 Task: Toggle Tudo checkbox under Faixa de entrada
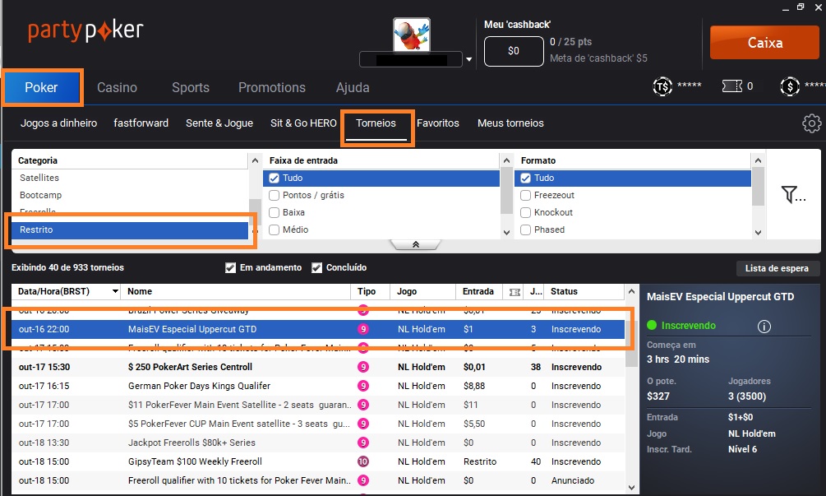coord(274,178)
